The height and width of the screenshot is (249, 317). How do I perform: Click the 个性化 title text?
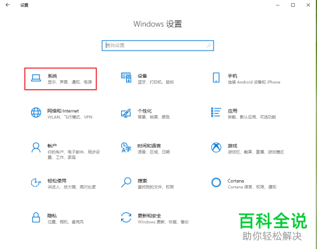click(x=145, y=111)
